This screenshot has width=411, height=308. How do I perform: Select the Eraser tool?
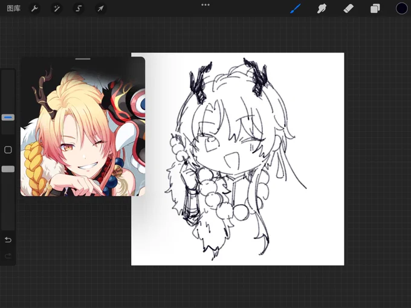[348, 8]
